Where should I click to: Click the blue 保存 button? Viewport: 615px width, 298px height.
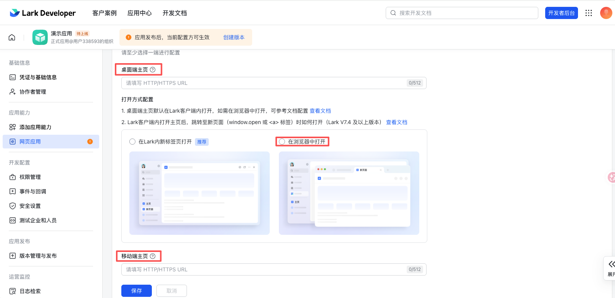coord(136,291)
